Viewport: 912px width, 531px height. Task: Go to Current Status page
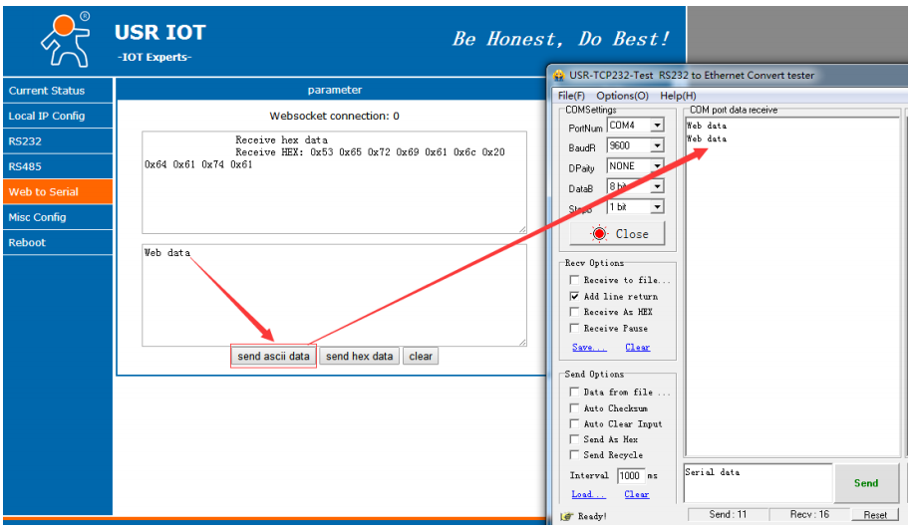click(x=58, y=91)
